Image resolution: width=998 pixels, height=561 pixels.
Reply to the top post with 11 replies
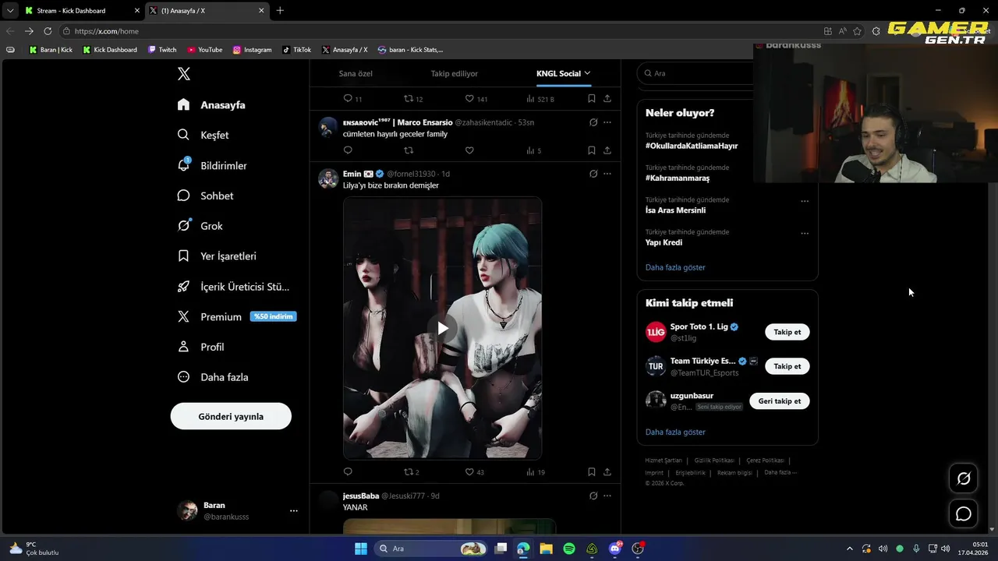pos(352,99)
